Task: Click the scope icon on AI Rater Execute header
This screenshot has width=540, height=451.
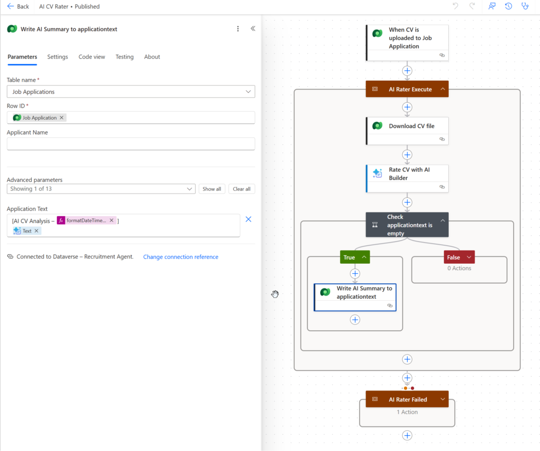Action: [375, 89]
